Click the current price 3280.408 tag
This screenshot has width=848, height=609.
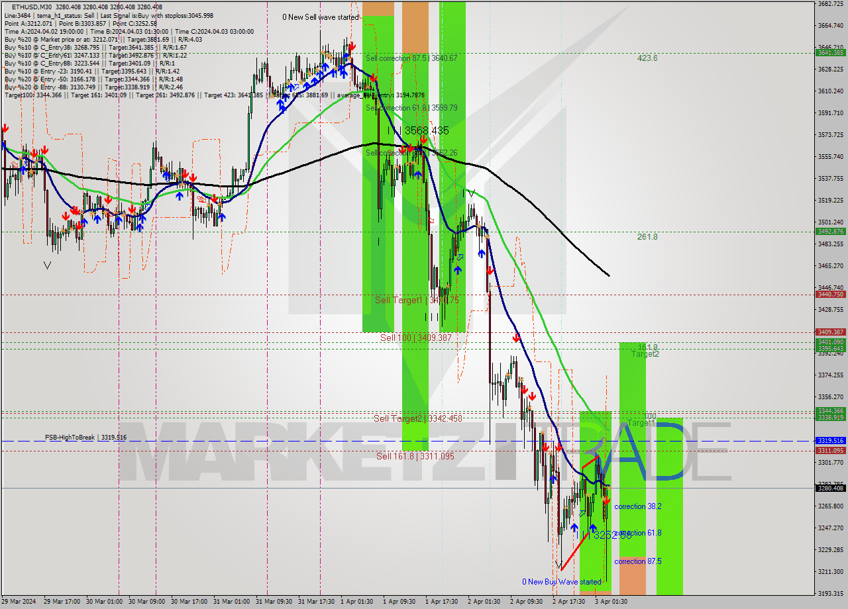click(x=831, y=489)
